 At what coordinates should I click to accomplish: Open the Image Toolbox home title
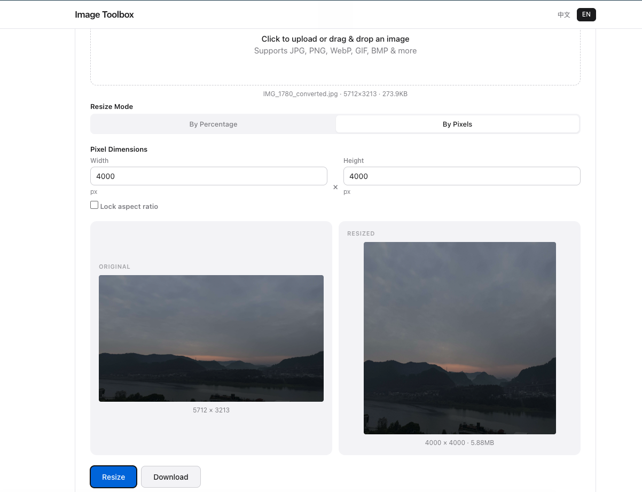(x=104, y=14)
